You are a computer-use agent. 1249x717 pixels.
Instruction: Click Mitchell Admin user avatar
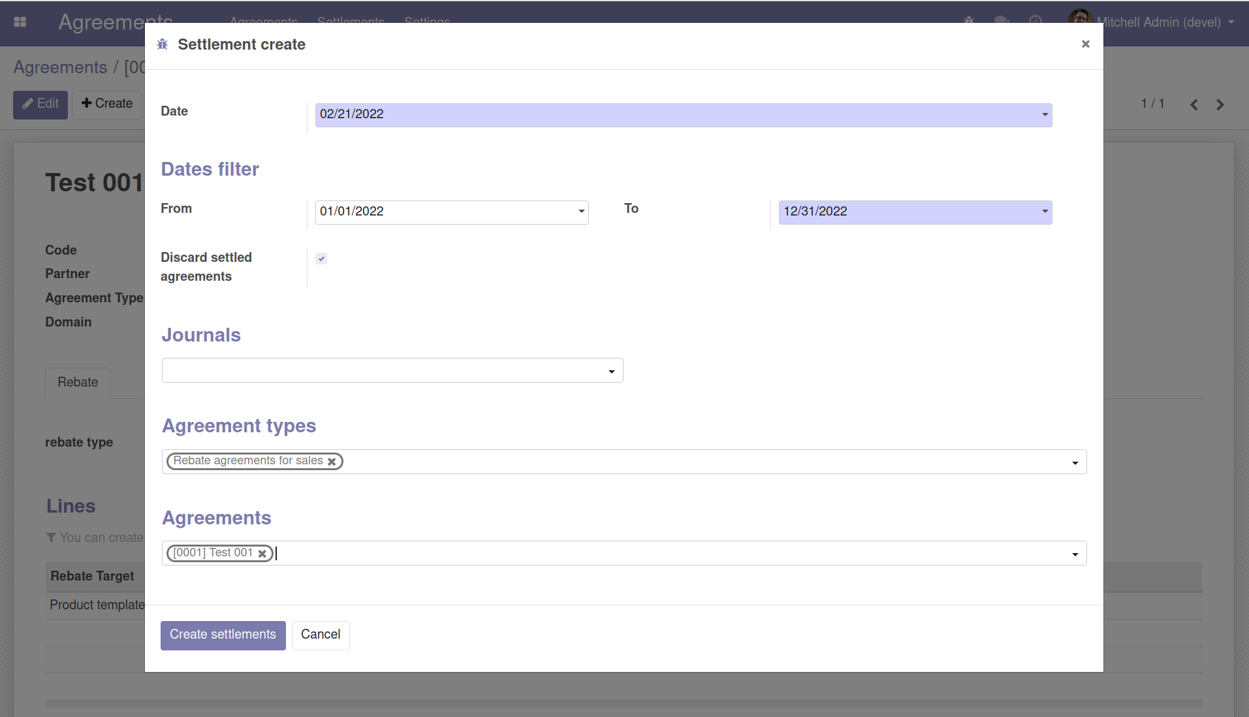(x=1080, y=20)
